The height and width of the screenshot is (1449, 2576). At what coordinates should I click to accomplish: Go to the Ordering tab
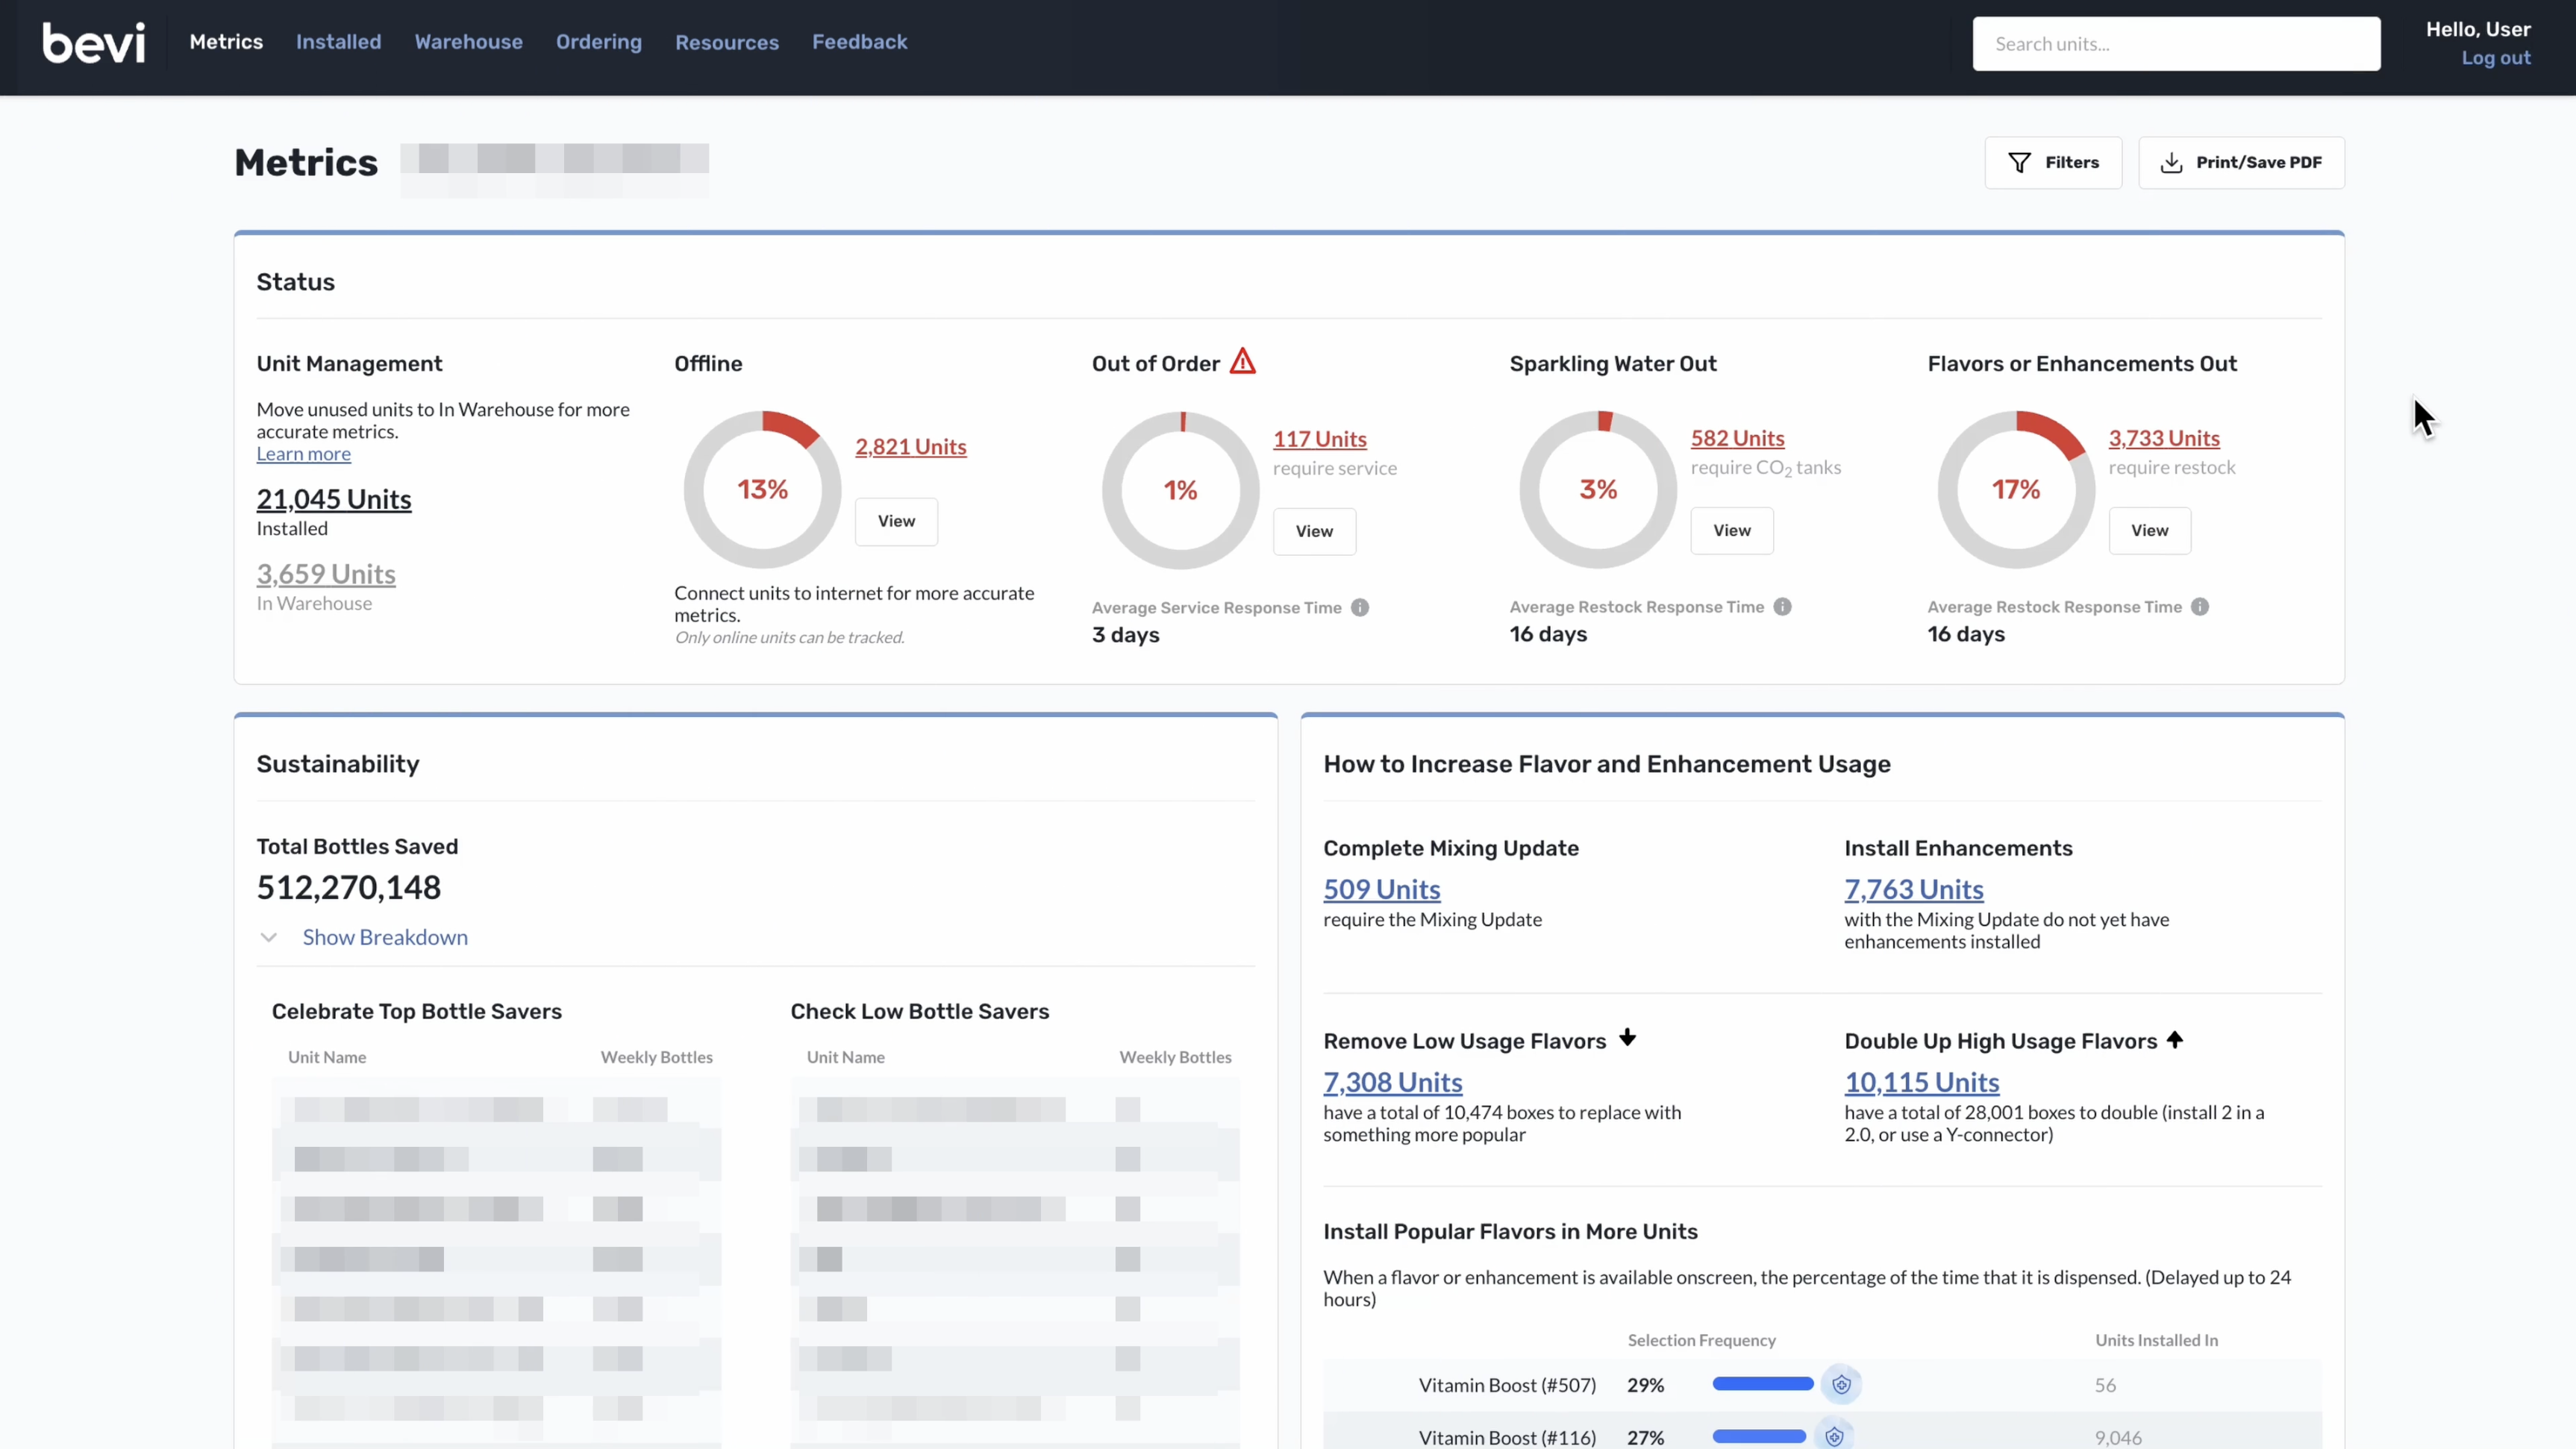(x=598, y=42)
